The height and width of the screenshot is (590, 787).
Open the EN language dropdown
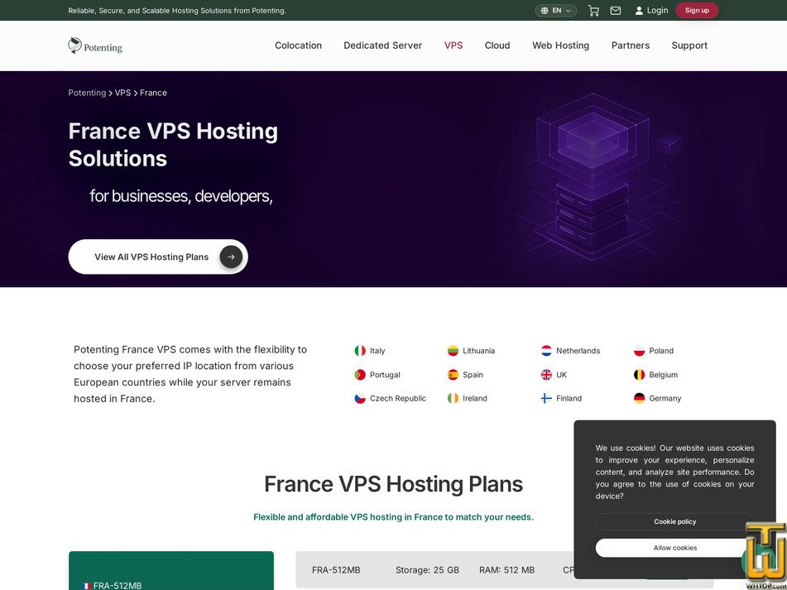click(556, 11)
